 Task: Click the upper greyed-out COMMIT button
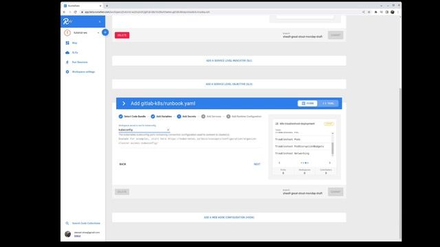coord(335,35)
